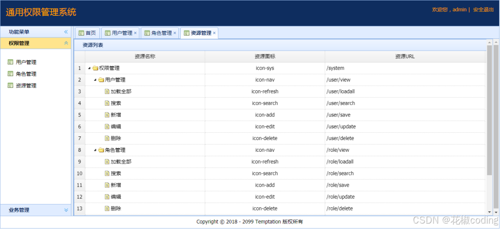Switch to the 用户管理 tab

point(121,33)
